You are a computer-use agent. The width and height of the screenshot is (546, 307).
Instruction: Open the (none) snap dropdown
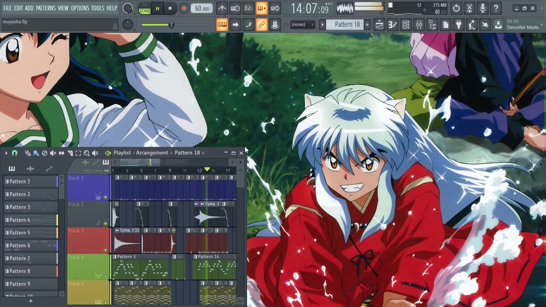pos(303,25)
